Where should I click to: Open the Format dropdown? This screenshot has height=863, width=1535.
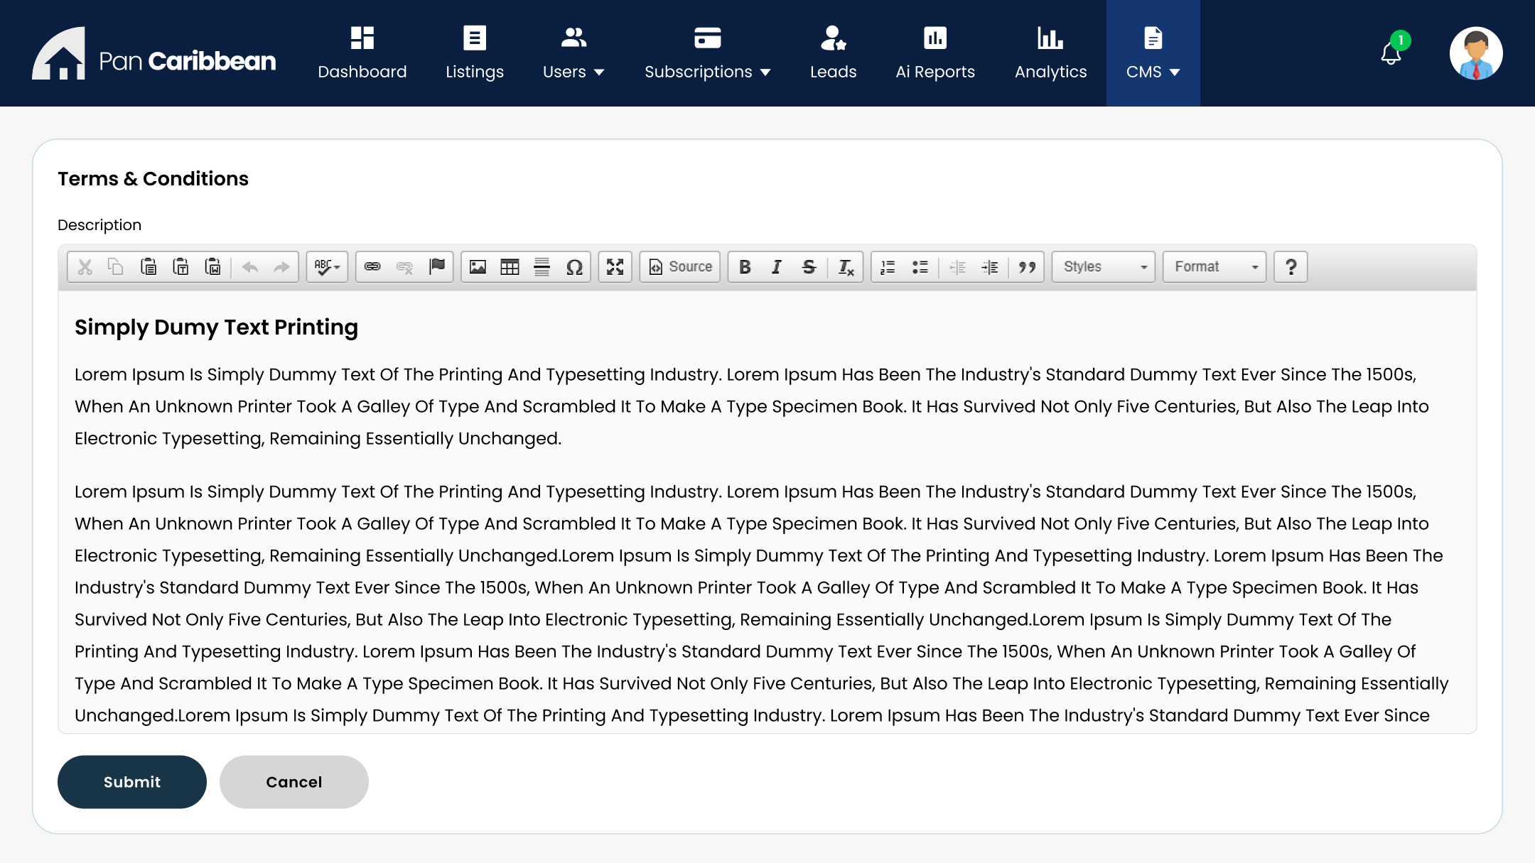(1214, 267)
